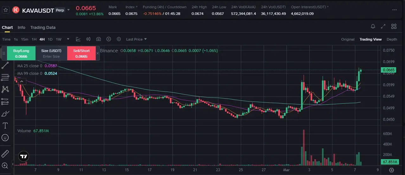Select the 1W interval
This screenshot has height=175, width=405.
pos(59,39)
